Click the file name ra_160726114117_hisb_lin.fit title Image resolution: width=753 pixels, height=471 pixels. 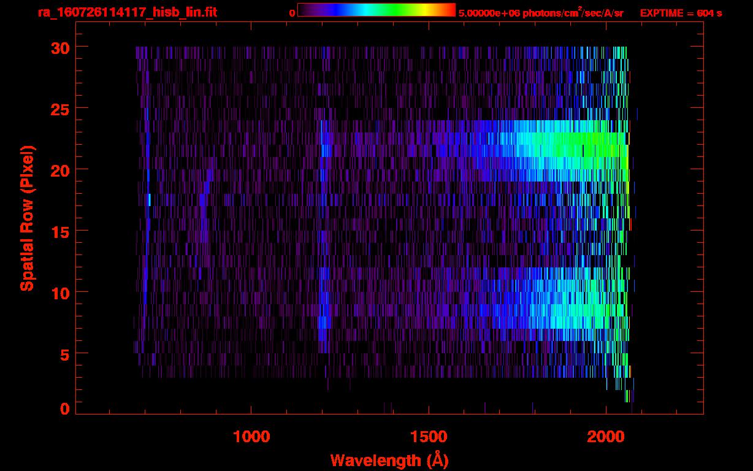tap(127, 12)
